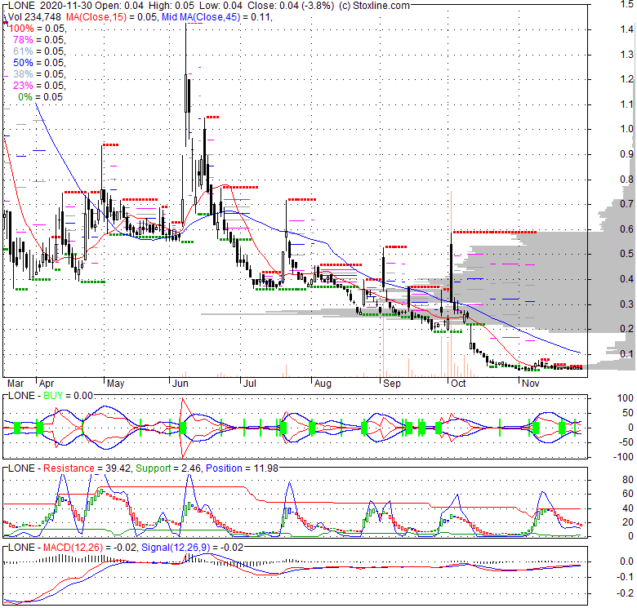Viewport: 637px width, 608px height.
Task: Click the Mid MA(Close,45) legend label
Action: point(201,17)
